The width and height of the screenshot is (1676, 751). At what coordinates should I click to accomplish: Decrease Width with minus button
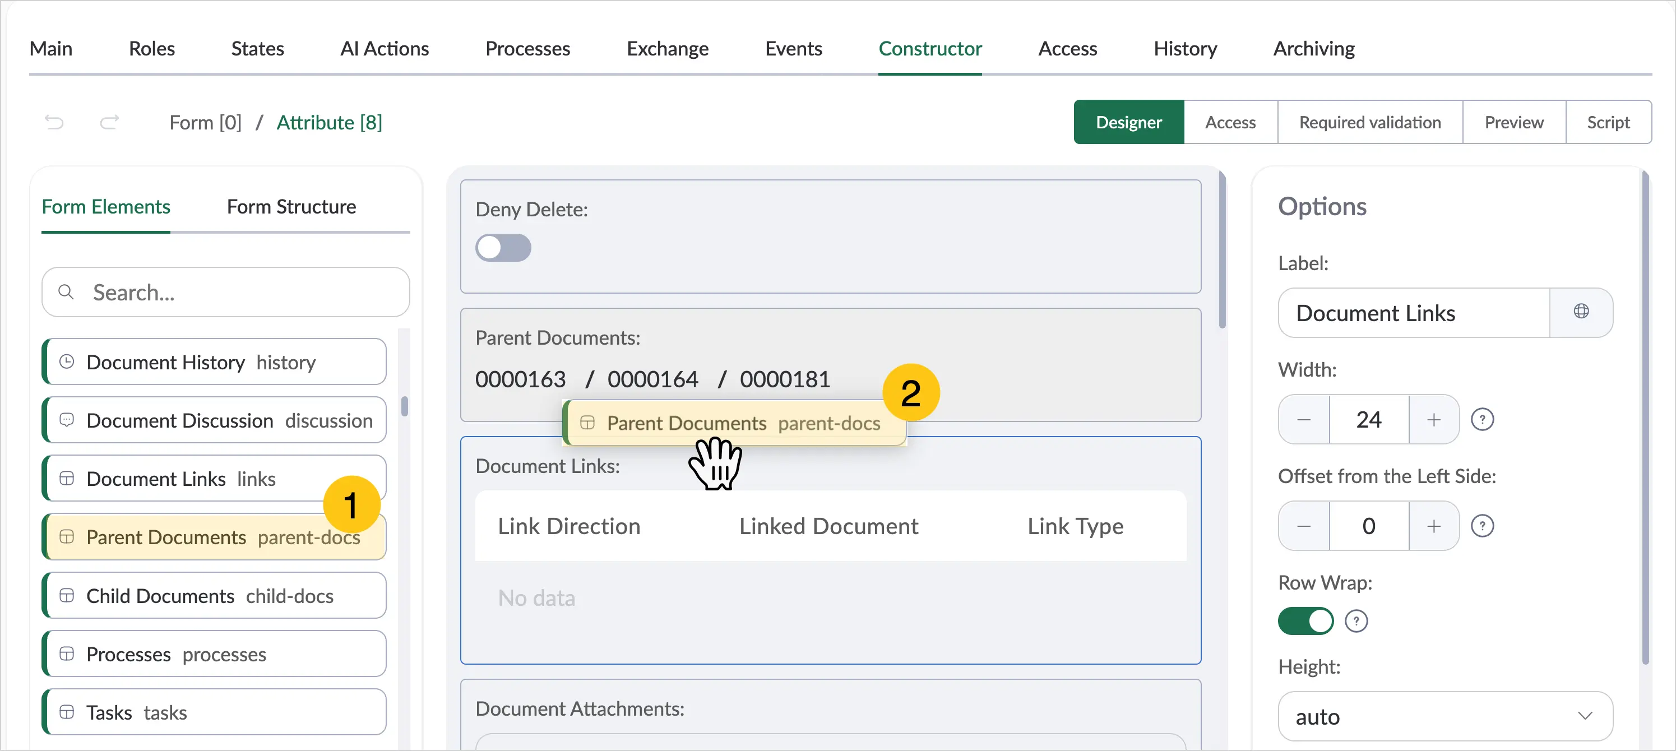click(x=1304, y=419)
